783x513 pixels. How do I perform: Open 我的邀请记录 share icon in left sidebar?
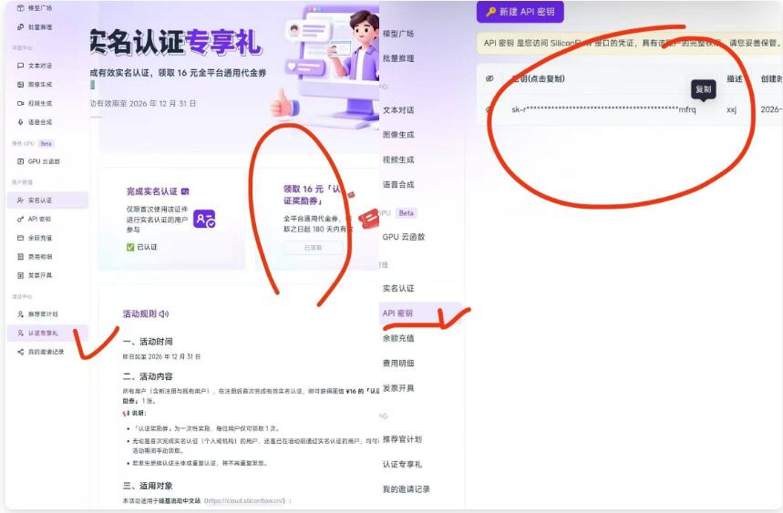point(20,352)
